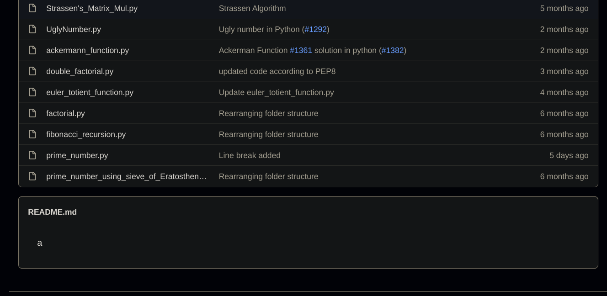Click the file icon beside ackermann_function.py
This screenshot has height=296, width=607.
click(x=32, y=50)
